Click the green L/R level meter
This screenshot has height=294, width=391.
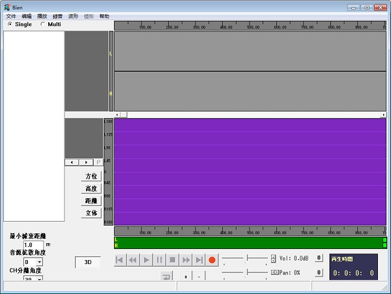pyautogui.click(x=250, y=243)
